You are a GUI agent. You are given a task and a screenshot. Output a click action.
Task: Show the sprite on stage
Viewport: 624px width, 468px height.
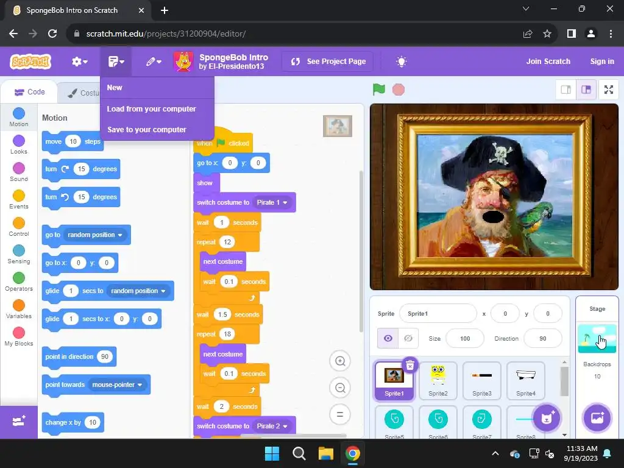click(388, 338)
